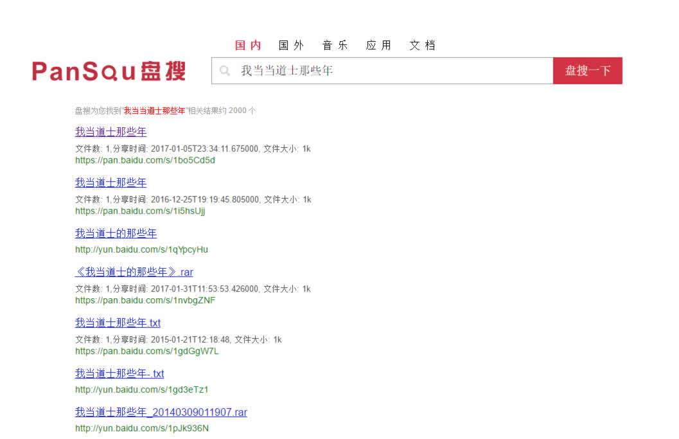Click the yun.baidu.com URL ending in 1qYpcyHu
The width and height of the screenshot is (679, 439).
[x=141, y=249]
